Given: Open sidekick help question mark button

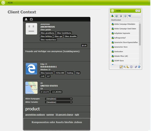Looking at the screenshot, I should coord(139,11).
